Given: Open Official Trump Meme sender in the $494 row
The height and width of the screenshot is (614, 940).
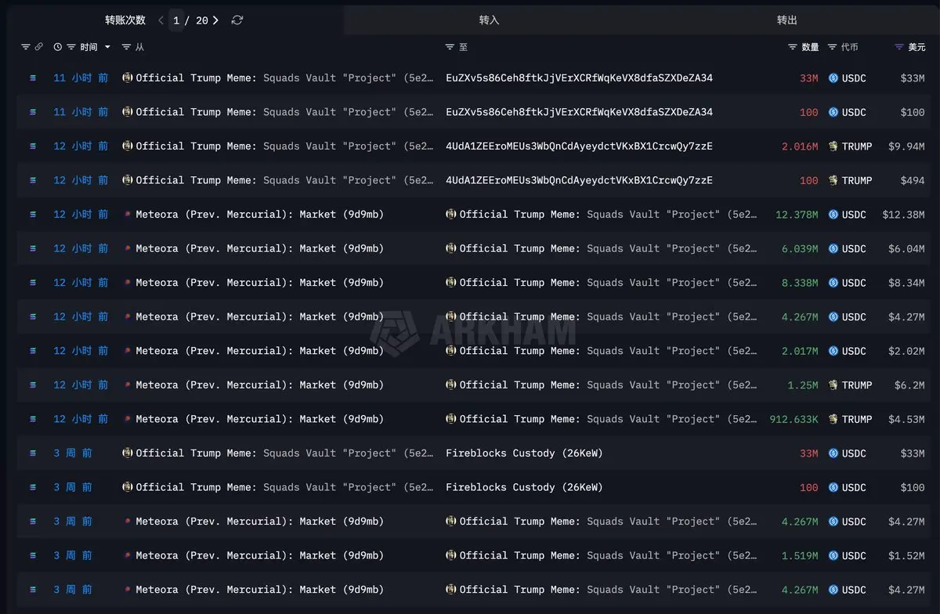Looking at the screenshot, I should [284, 180].
